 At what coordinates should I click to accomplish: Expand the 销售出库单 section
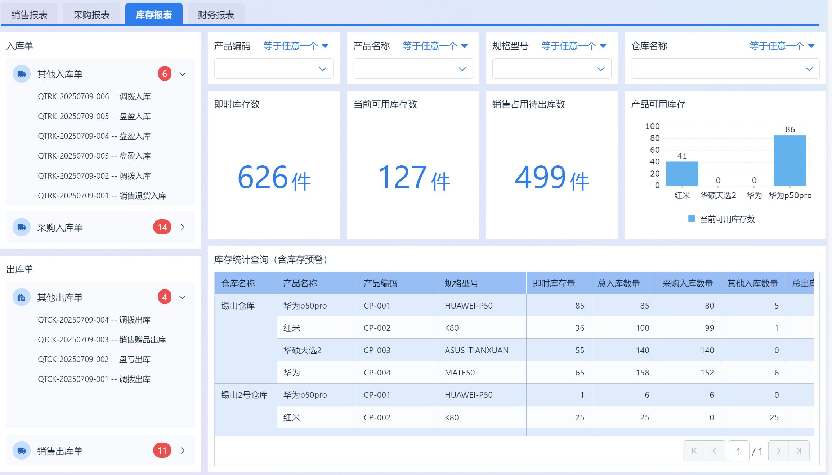click(x=183, y=451)
